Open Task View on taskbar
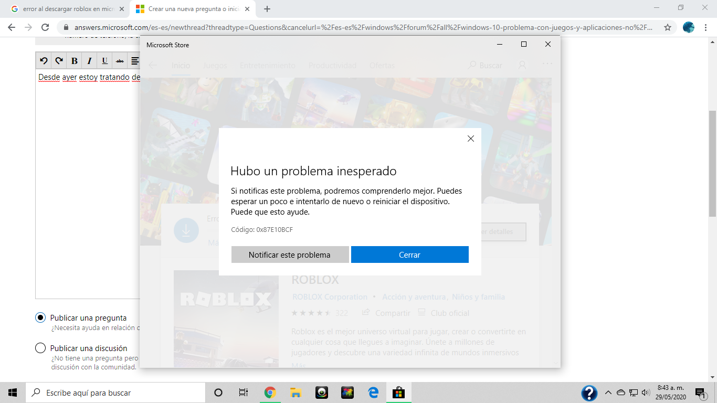This screenshot has width=717, height=403. click(244, 393)
